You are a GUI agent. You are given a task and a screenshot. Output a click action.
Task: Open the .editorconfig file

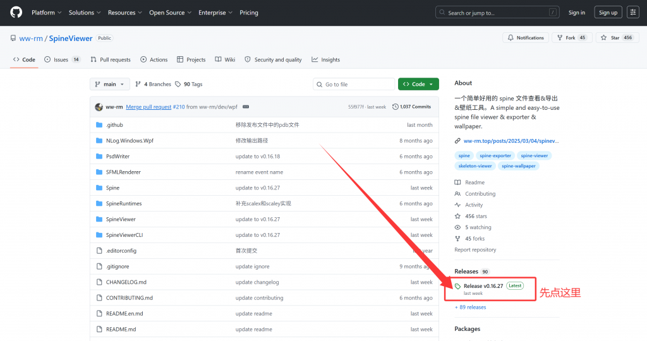click(x=121, y=251)
